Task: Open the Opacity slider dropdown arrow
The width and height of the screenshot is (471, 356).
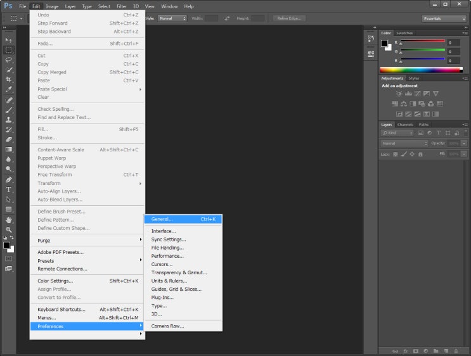Action: click(464, 144)
